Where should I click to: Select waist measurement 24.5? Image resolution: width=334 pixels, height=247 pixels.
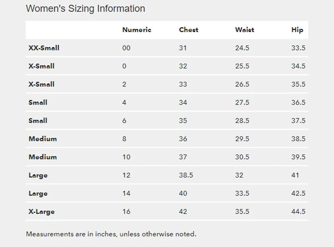coord(242,48)
